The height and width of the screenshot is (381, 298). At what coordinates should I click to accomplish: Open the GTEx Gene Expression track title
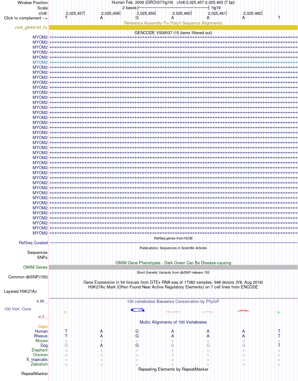pyautogui.click(x=173, y=282)
